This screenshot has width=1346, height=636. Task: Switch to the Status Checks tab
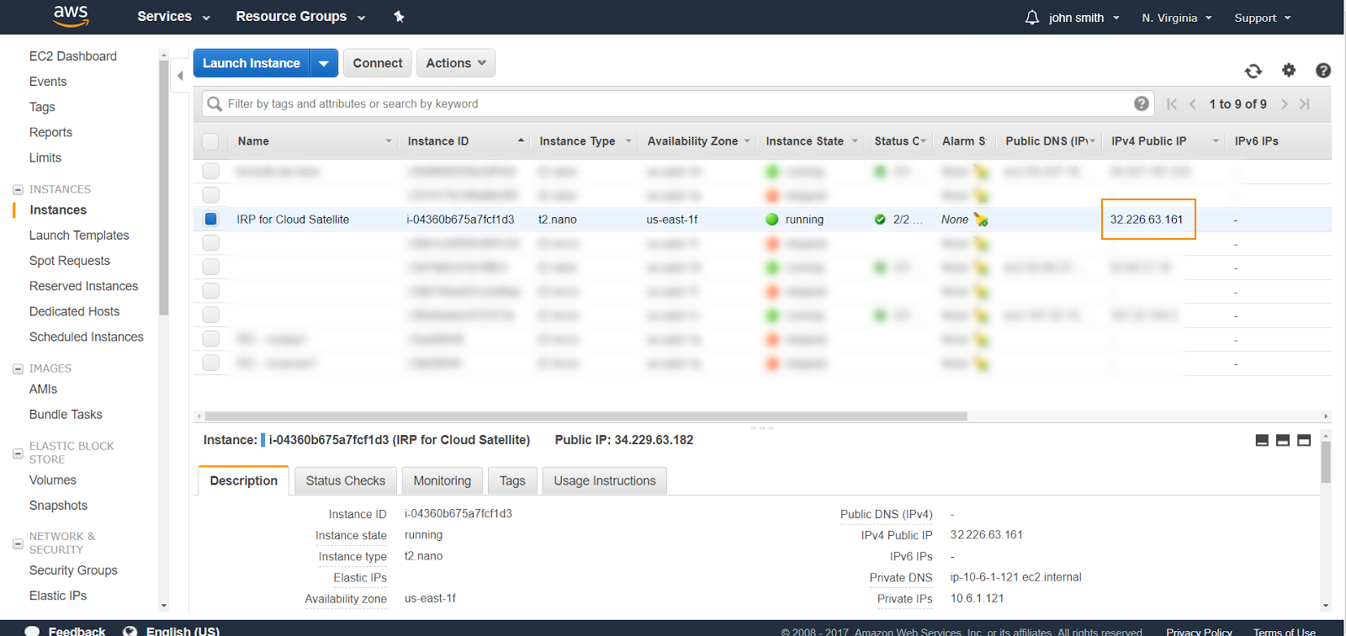click(346, 480)
